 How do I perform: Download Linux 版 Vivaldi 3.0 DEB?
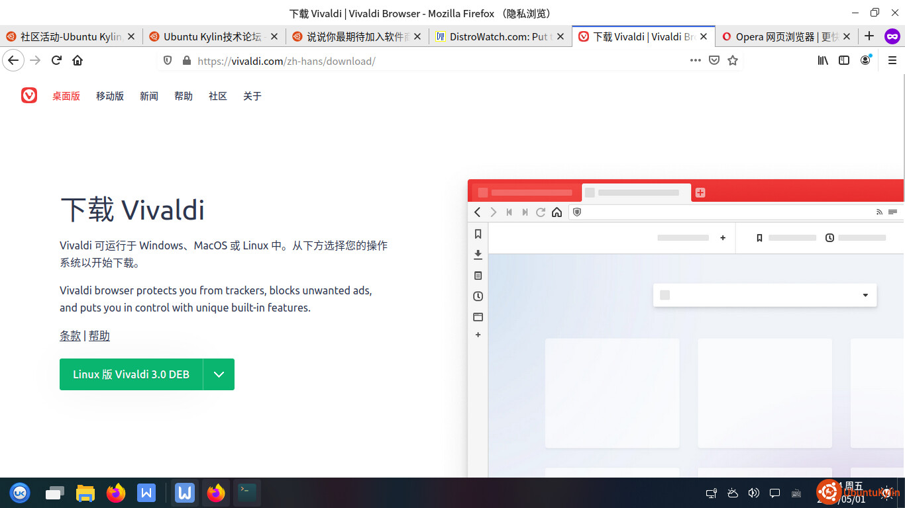[x=131, y=374]
